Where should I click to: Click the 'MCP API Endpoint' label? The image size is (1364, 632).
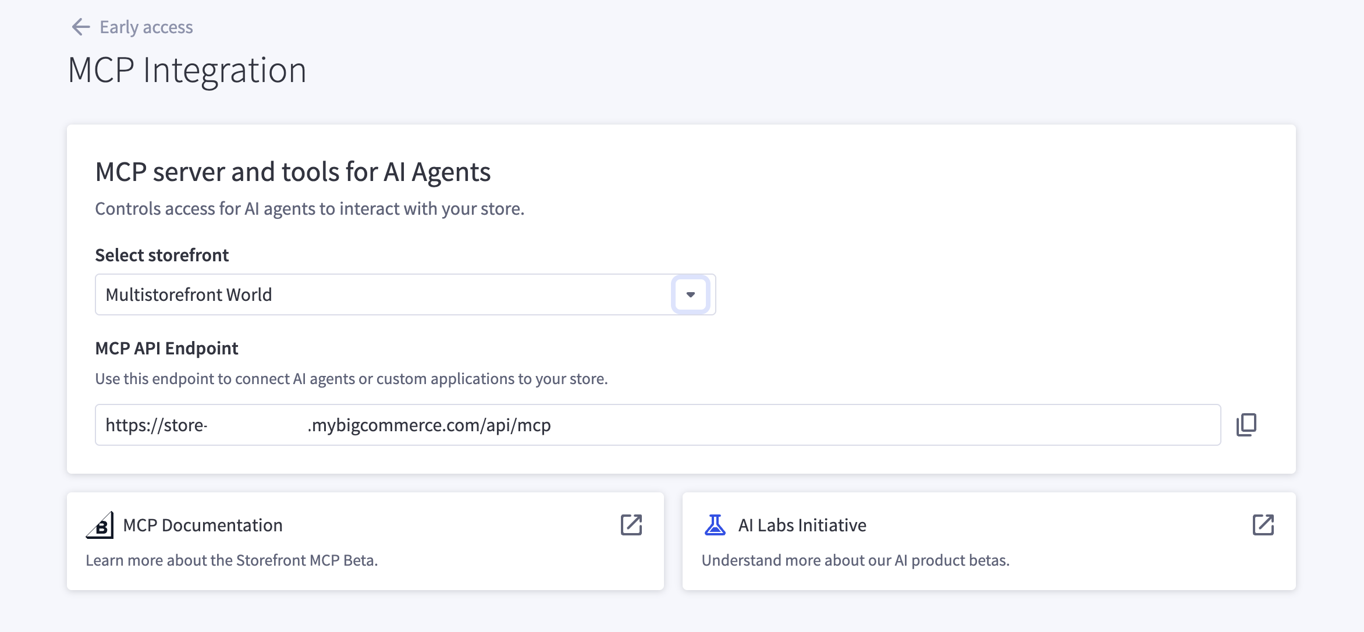click(x=166, y=348)
